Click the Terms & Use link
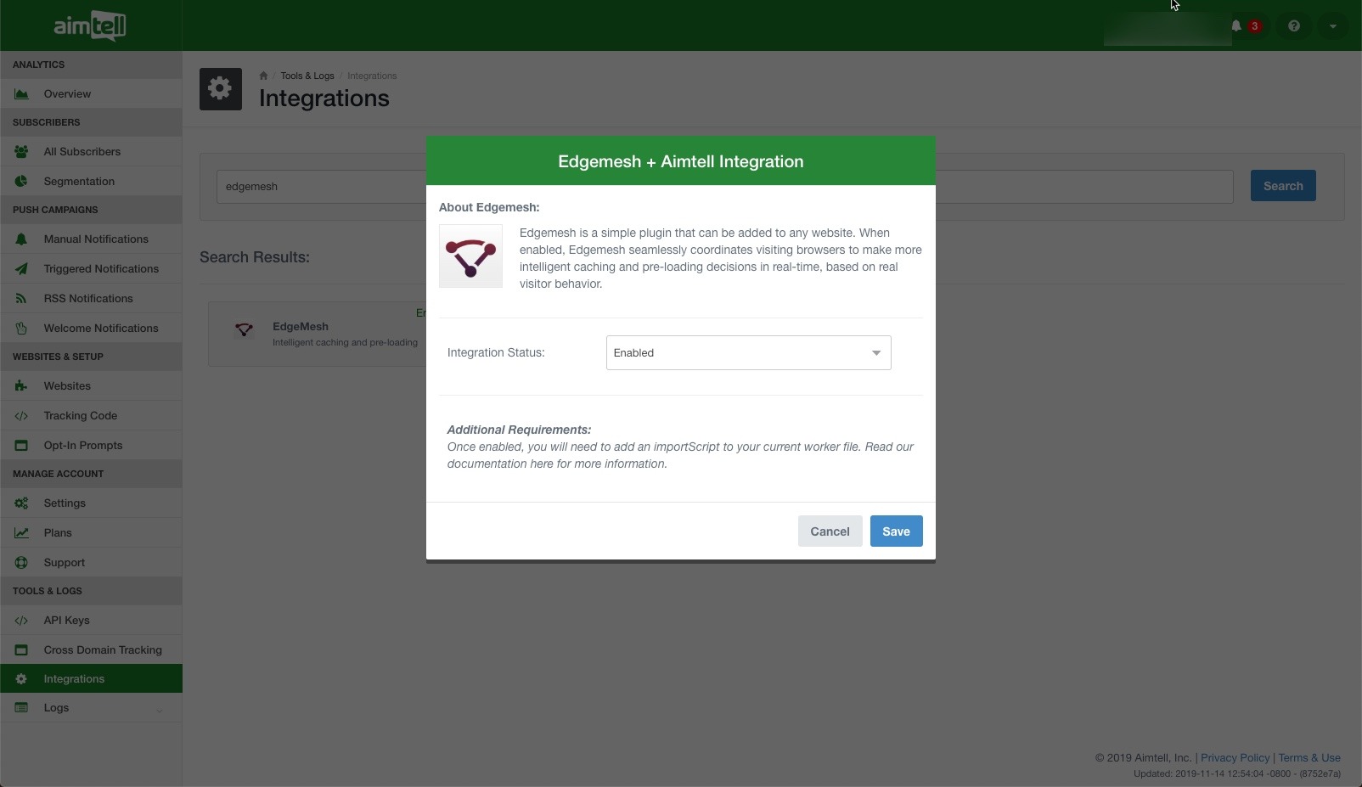This screenshot has height=787, width=1362. 1309,758
